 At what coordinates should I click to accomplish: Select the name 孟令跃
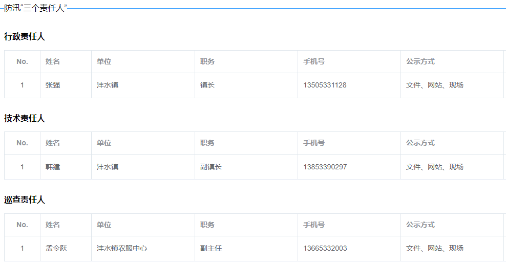pos(56,248)
